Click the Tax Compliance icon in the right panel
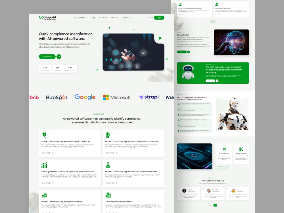This screenshot has width=284, height=213. (217, 5)
